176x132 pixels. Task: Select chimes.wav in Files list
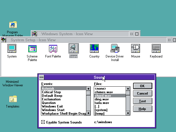pos(110,92)
